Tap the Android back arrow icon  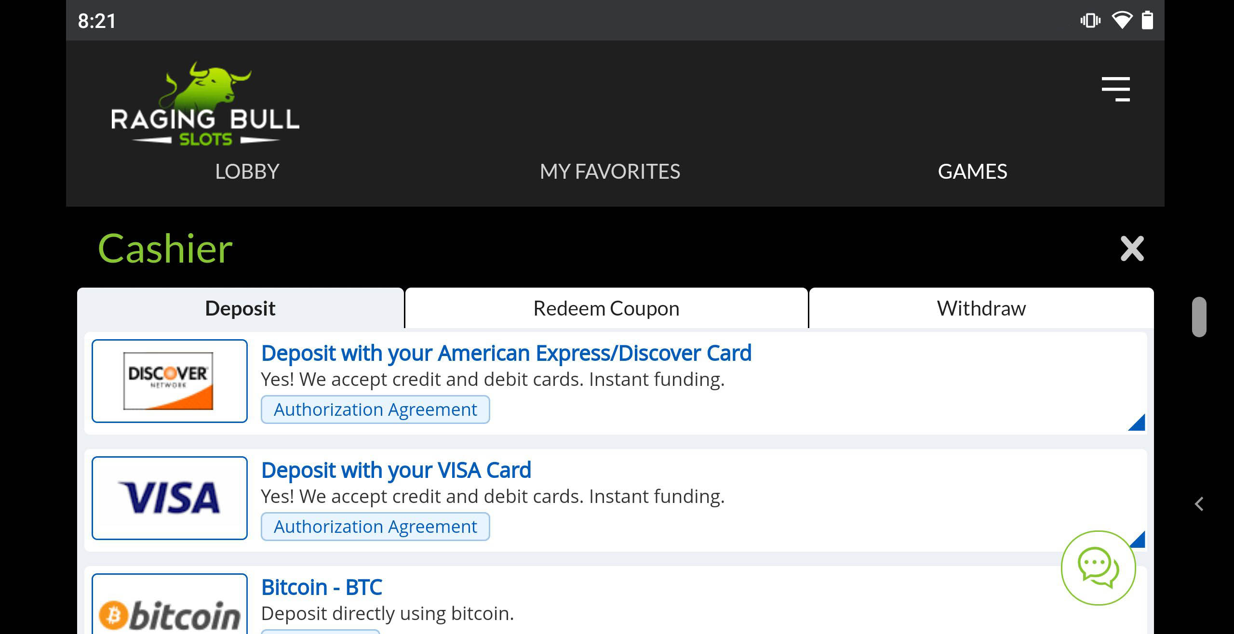[1199, 504]
